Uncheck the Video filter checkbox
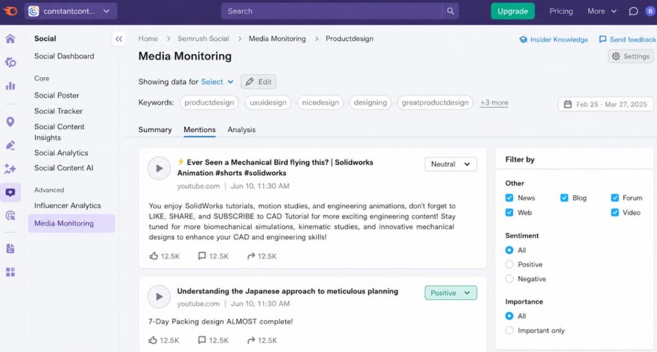The height and width of the screenshot is (352, 657). (x=615, y=213)
